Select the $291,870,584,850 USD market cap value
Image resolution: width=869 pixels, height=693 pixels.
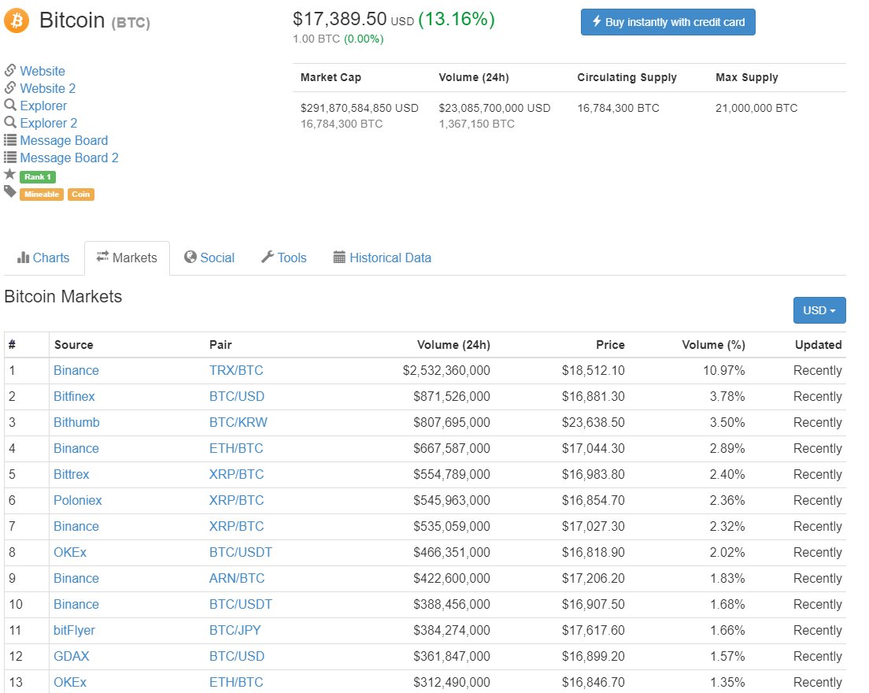coord(359,108)
